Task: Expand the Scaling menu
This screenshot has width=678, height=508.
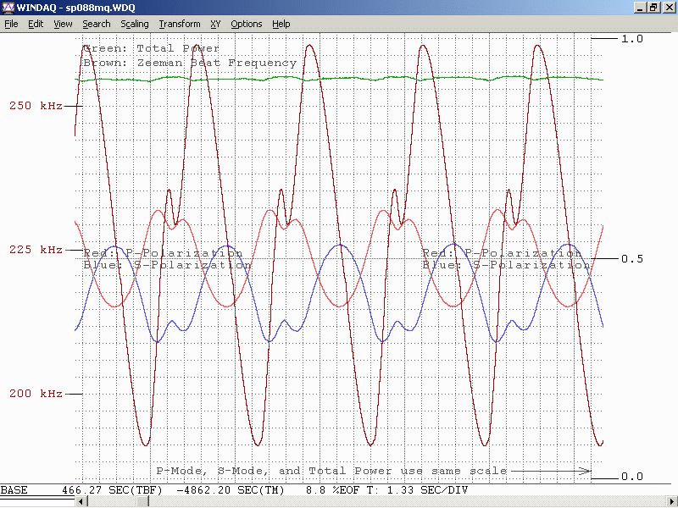Action: [x=135, y=24]
